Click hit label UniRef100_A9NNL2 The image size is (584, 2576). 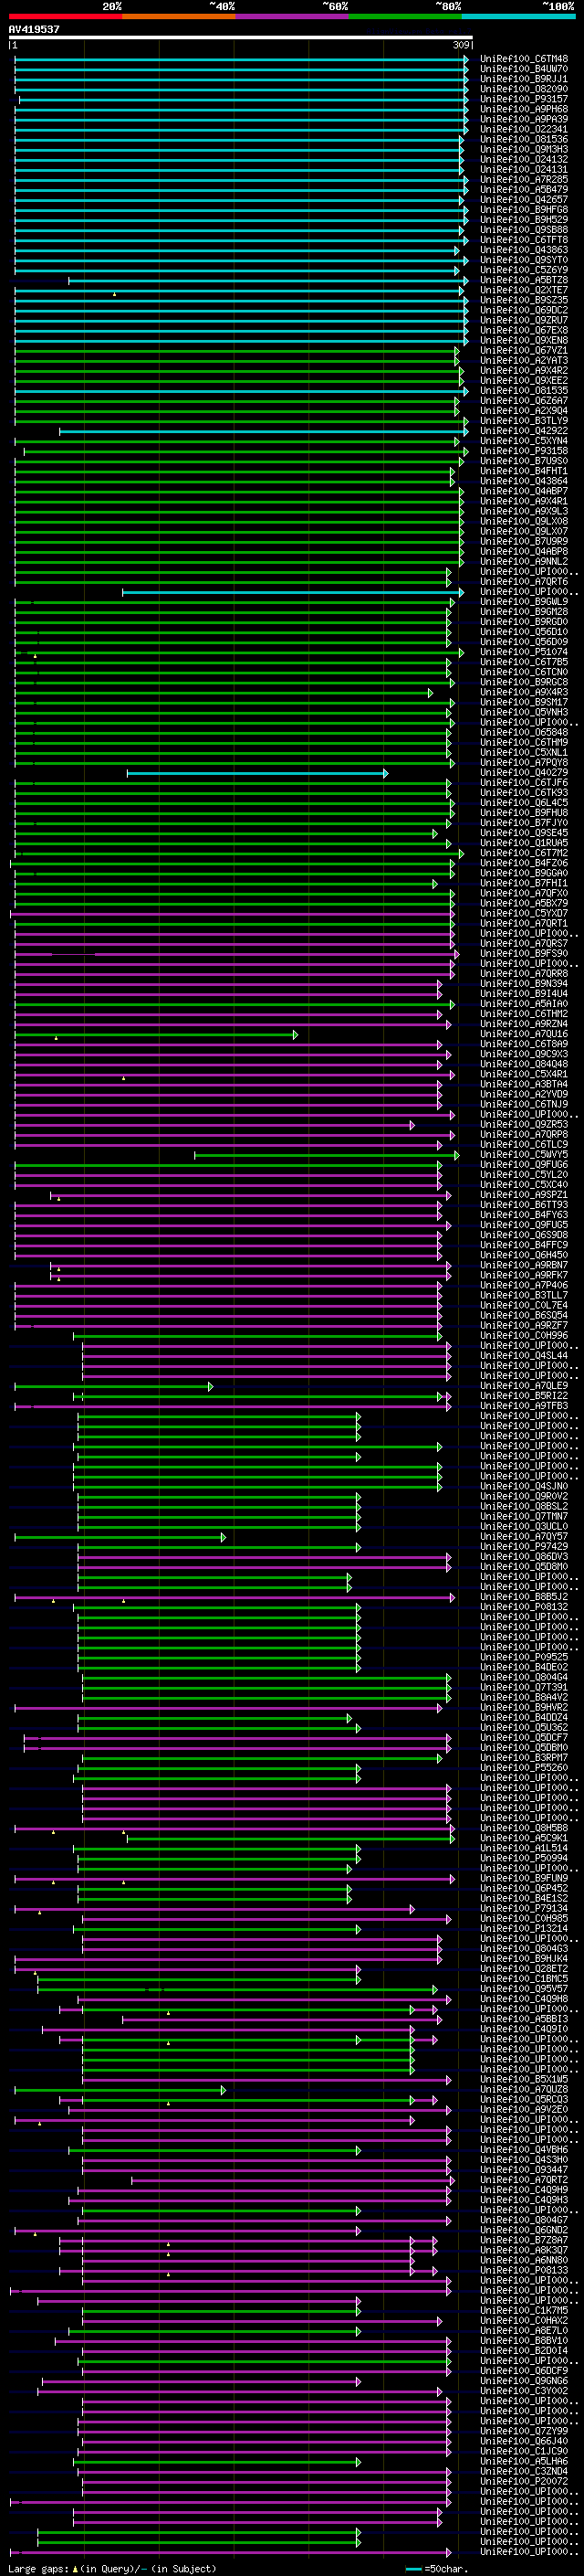(x=524, y=561)
